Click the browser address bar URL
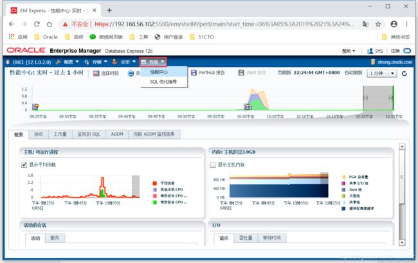The width and height of the screenshot is (418, 263). (x=224, y=24)
